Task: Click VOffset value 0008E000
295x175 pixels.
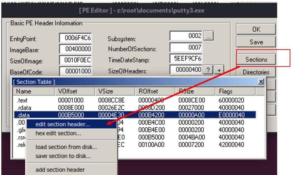Action: click(x=71, y=108)
